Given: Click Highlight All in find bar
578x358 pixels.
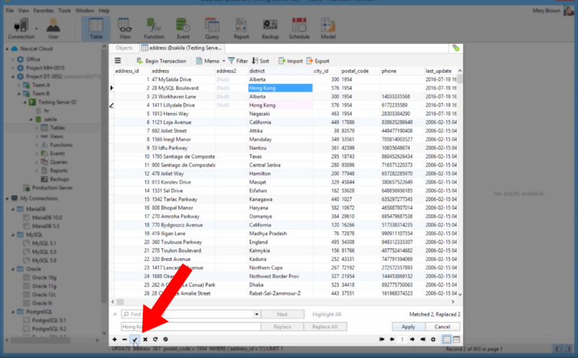Looking at the screenshot, I should pos(327,314).
